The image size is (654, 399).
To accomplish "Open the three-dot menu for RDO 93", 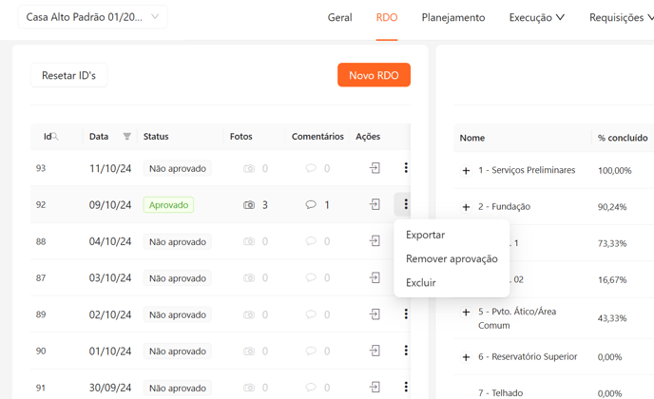I will (x=406, y=167).
